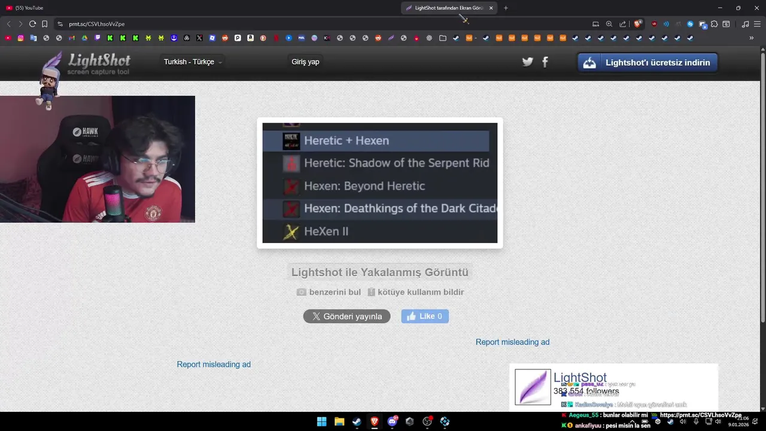Image resolution: width=766 pixels, height=431 pixels.
Task: Click Giriş yap to sign in
Action: 305,62
